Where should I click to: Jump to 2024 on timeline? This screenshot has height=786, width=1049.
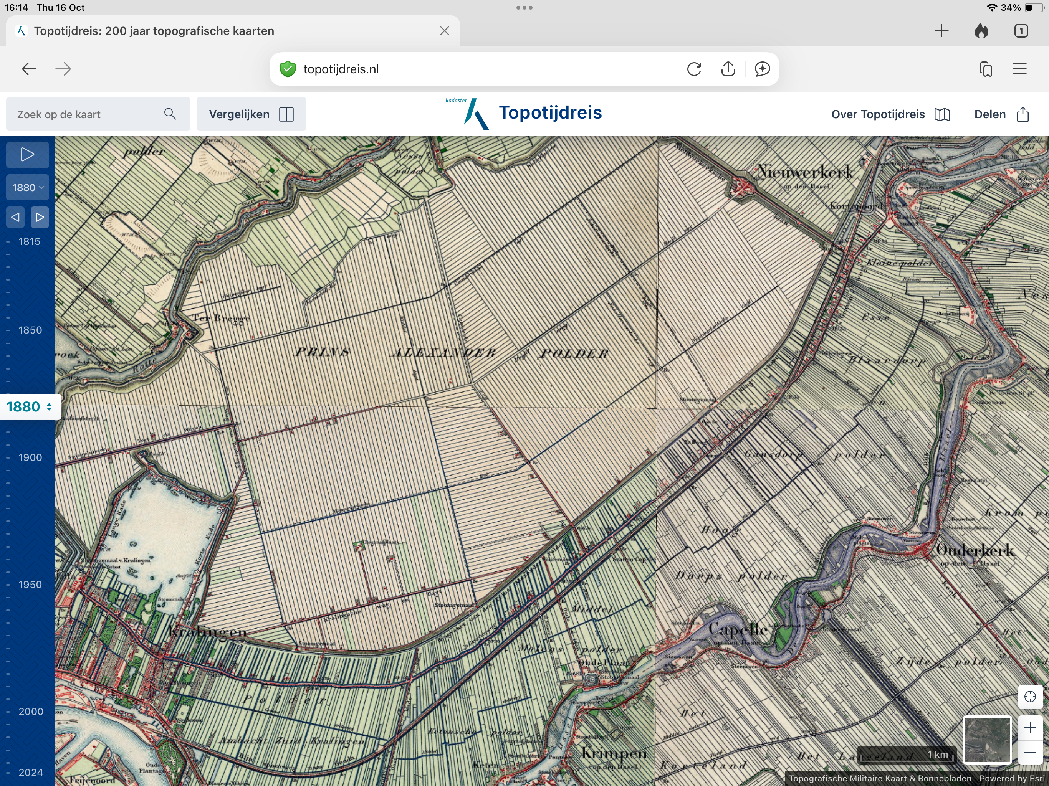point(30,772)
